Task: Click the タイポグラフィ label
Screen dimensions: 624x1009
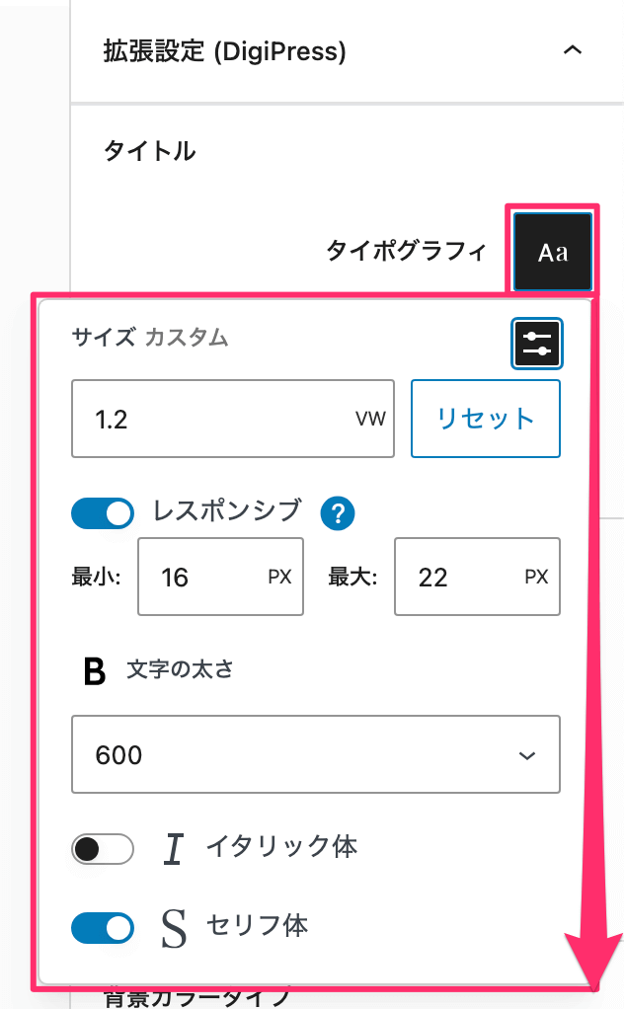Action: tap(406, 252)
